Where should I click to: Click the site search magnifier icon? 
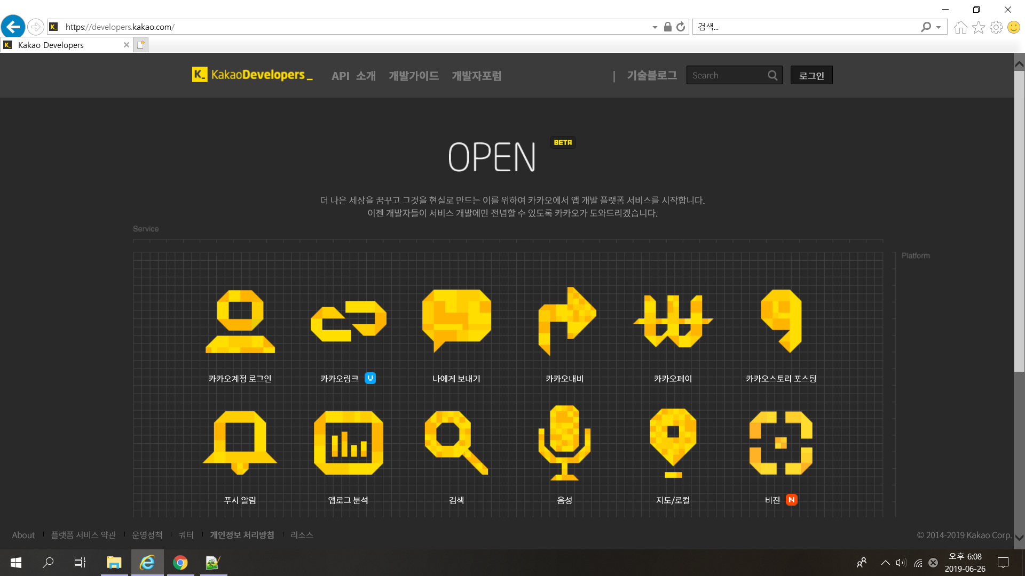(x=772, y=75)
